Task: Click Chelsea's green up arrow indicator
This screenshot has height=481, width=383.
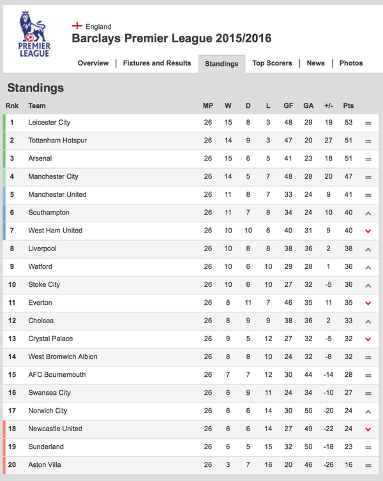Action: tap(368, 321)
